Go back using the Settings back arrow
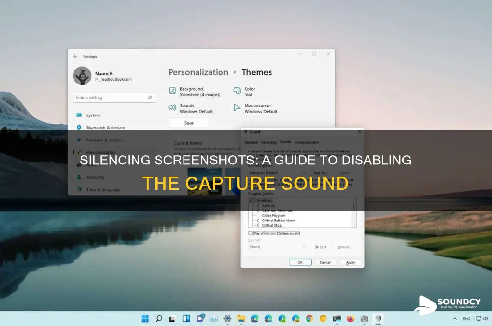This screenshot has width=492, height=326. tap(75, 57)
